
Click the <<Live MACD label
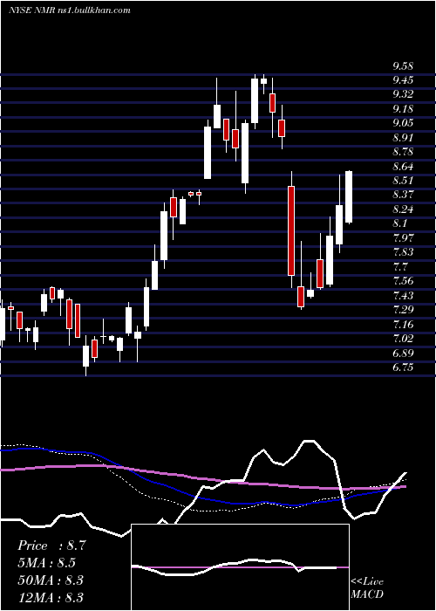click(367, 587)
